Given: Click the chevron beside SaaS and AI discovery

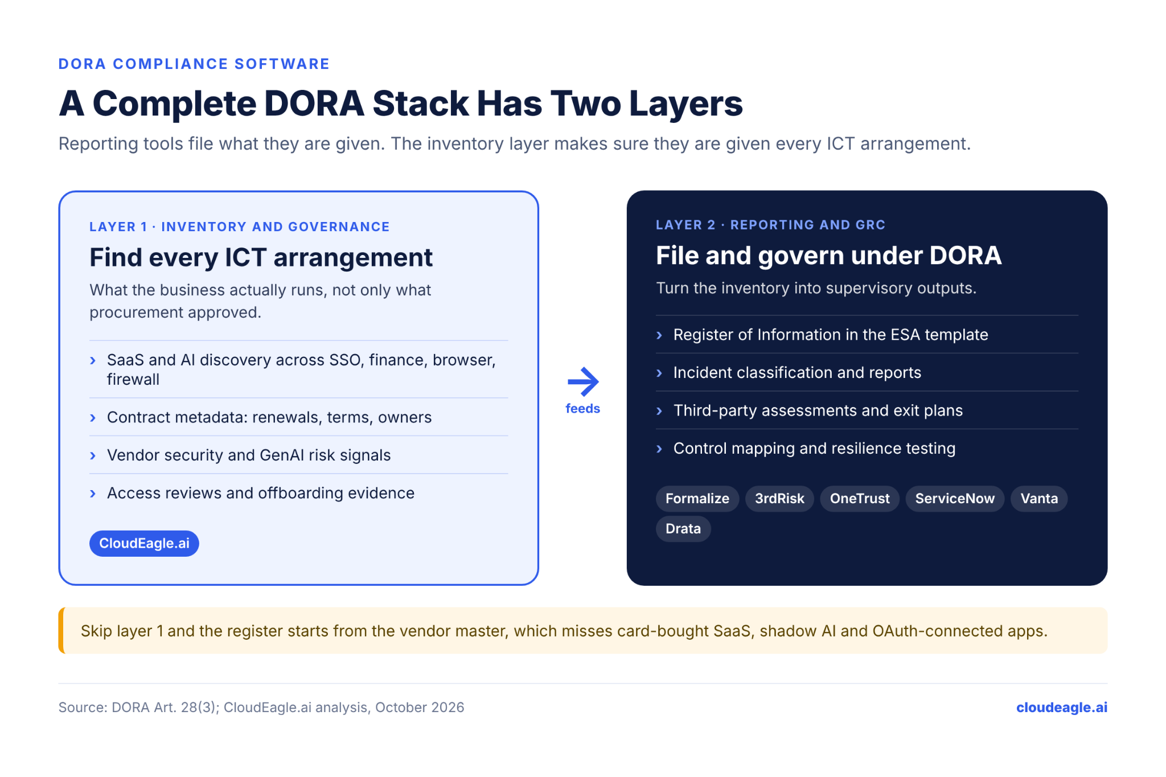Looking at the screenshot, I should (x=93, y=360).
